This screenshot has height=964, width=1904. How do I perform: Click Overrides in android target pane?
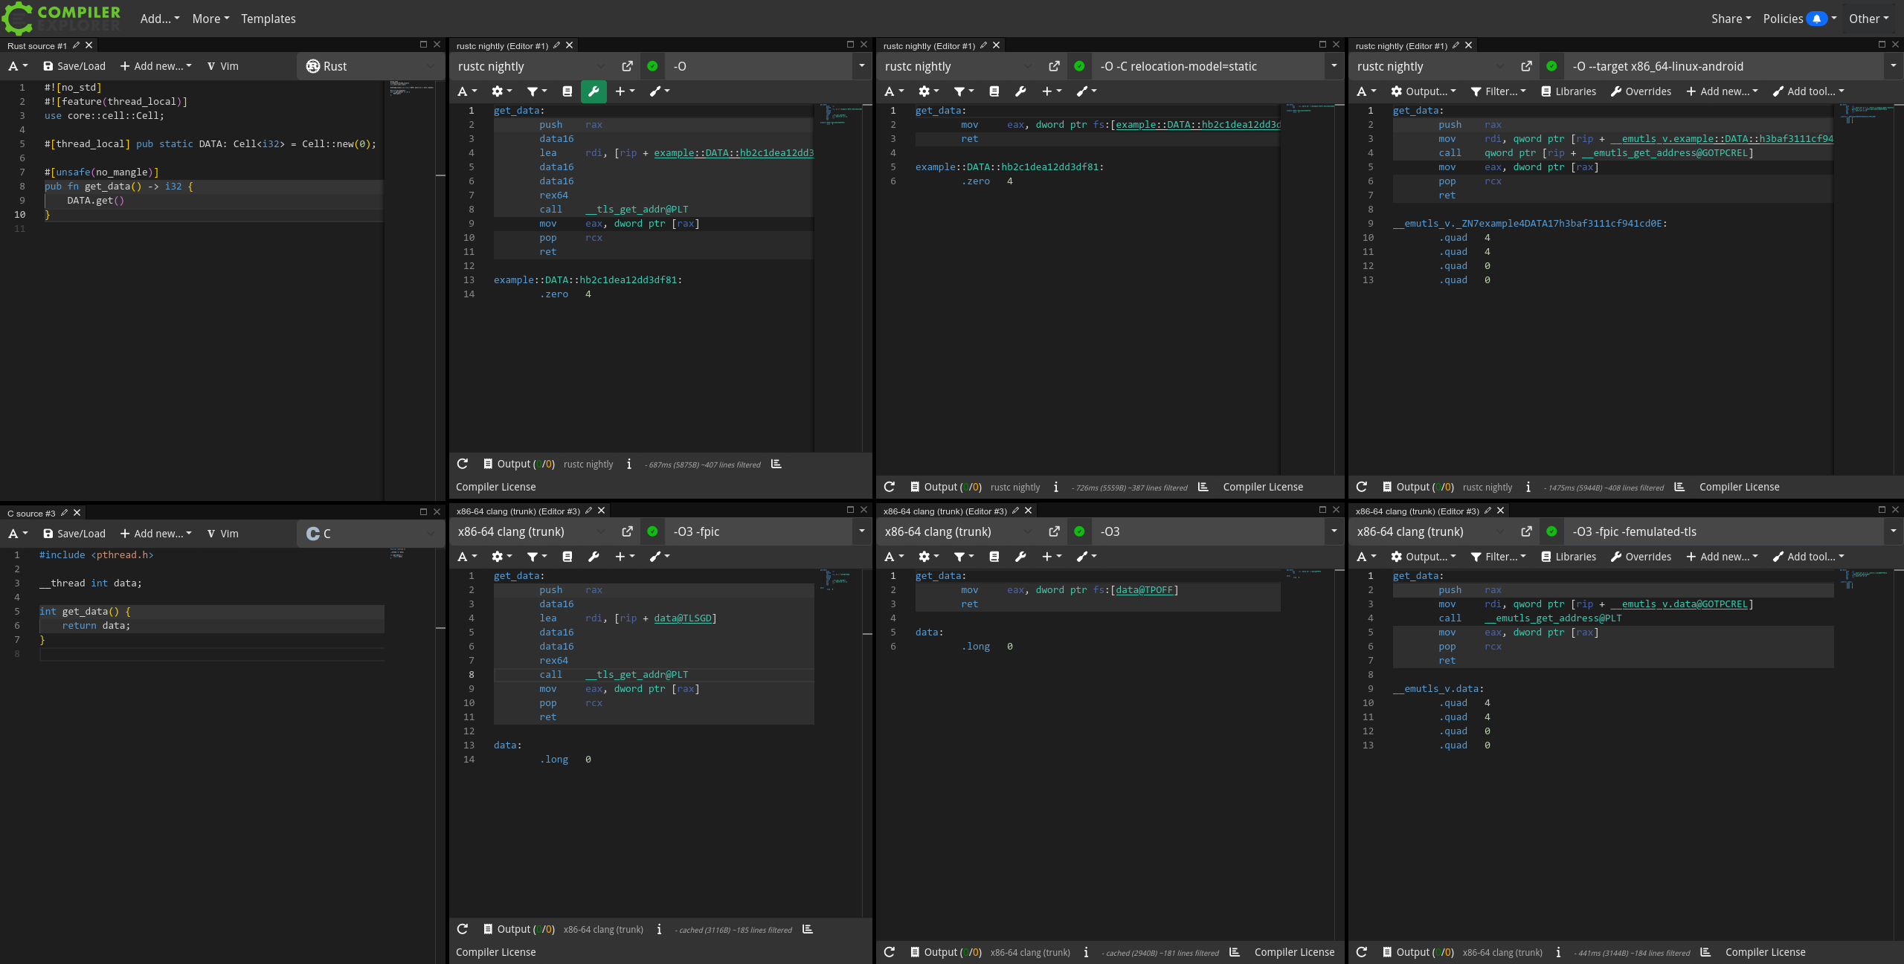click(x=1641, y=91)
